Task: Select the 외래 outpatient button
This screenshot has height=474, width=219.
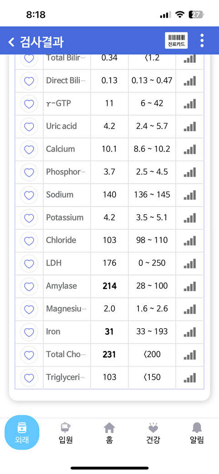Action: 22,433
